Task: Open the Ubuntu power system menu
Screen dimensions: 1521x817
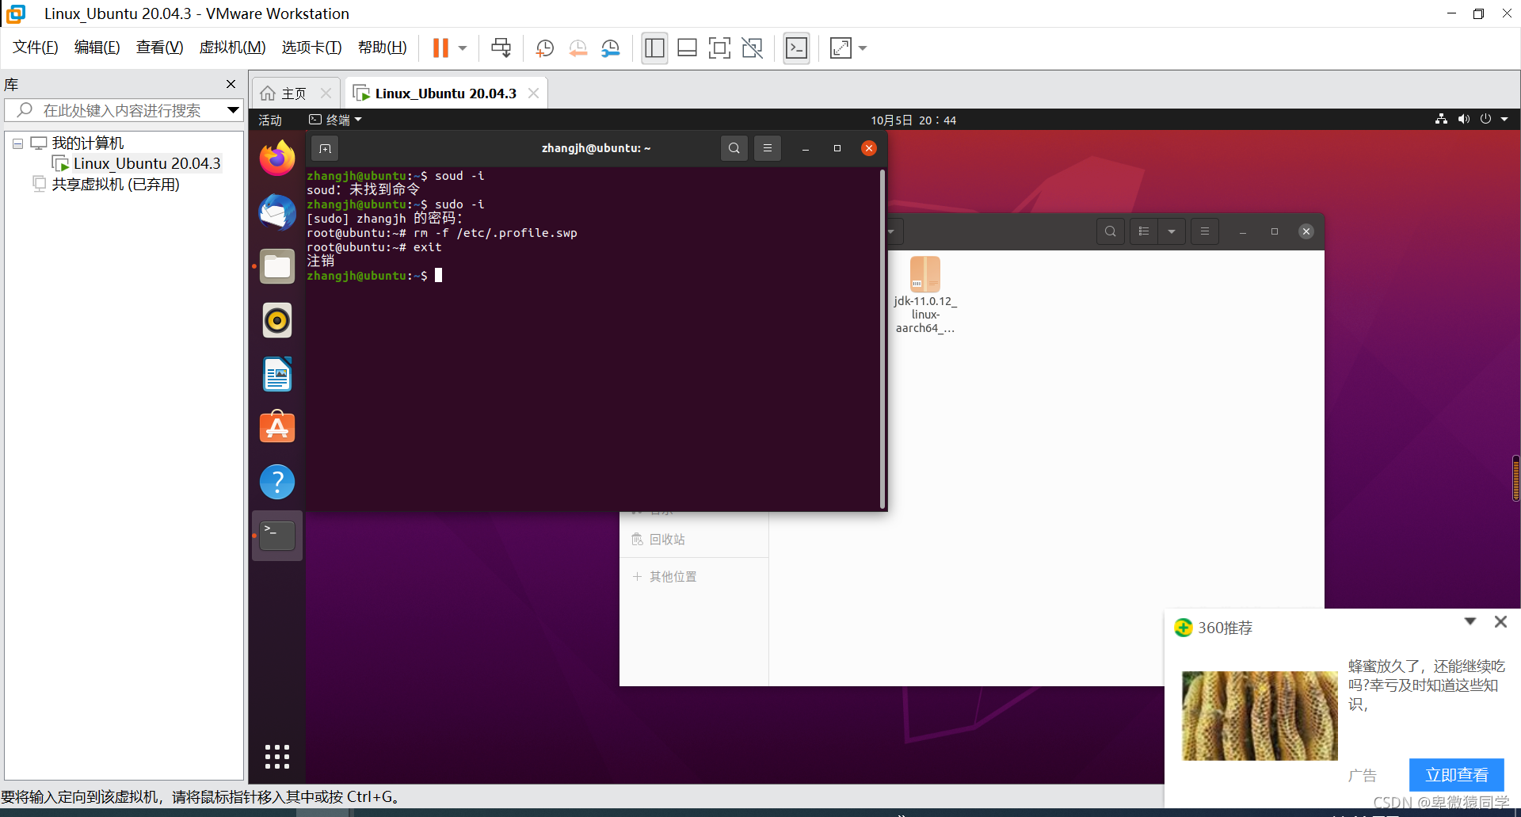Action: 1485,119
